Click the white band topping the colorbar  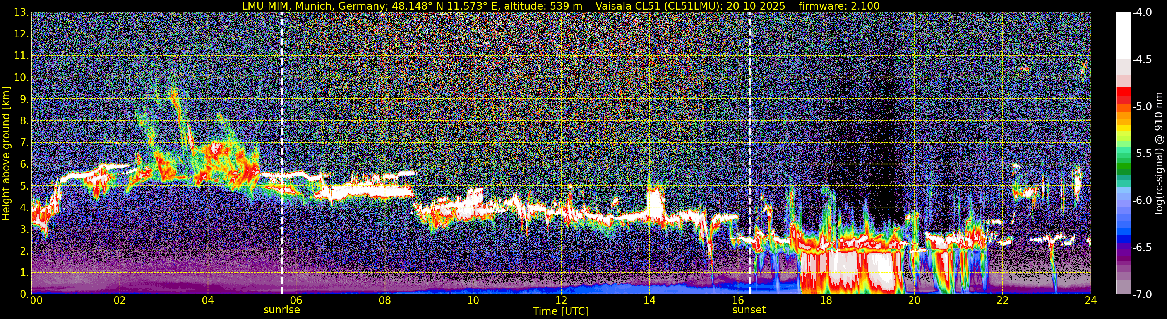1124,36
